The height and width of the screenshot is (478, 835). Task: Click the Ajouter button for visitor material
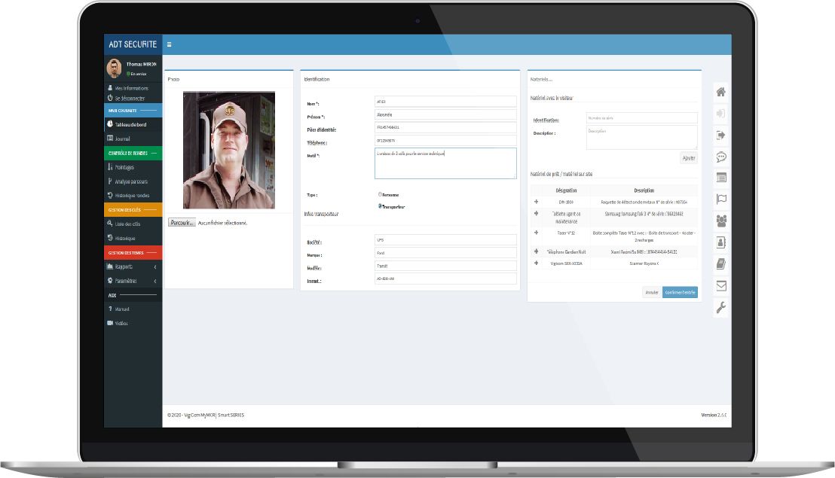[688, 158]
